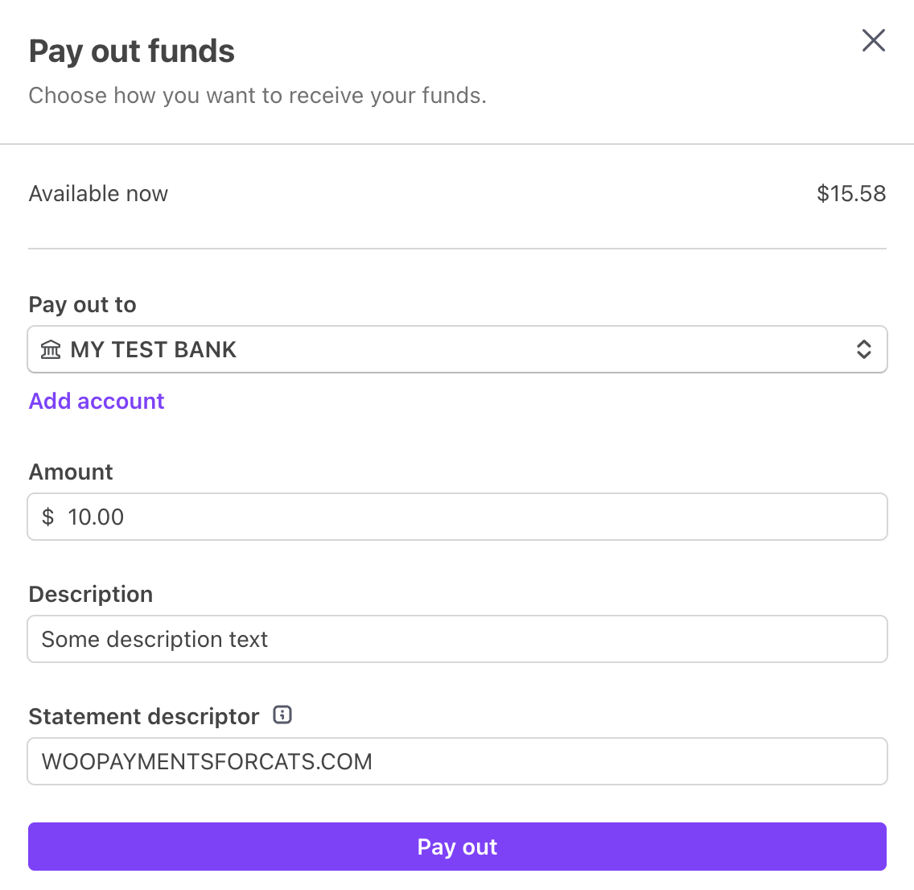Click the Add account link
This screenshot has width=914, height=890.
pos(97,401)
